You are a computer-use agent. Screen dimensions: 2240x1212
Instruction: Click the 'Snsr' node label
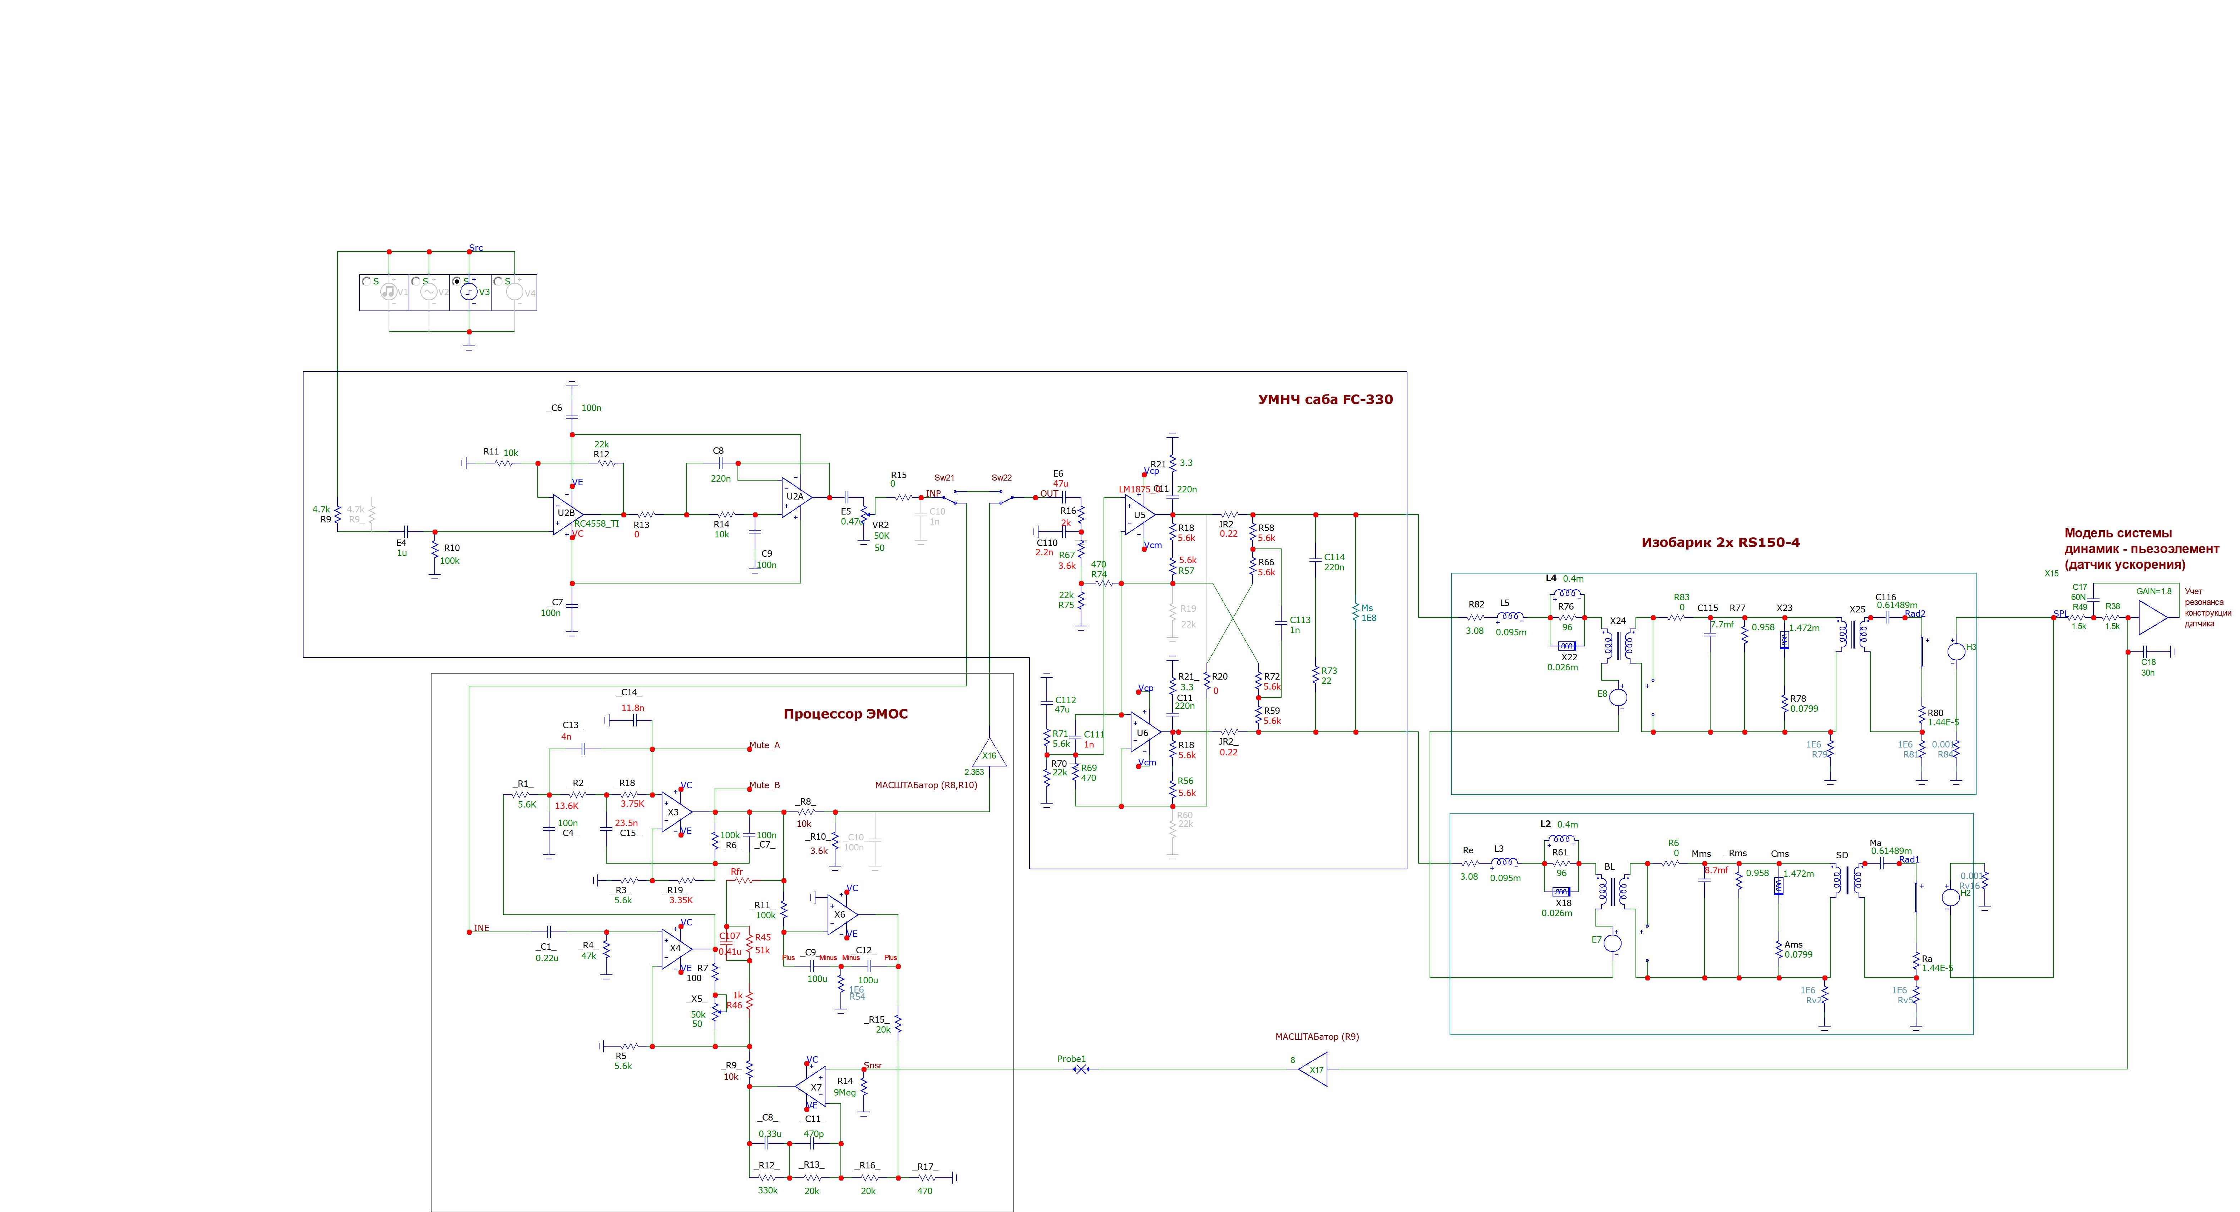point(873,1065)
